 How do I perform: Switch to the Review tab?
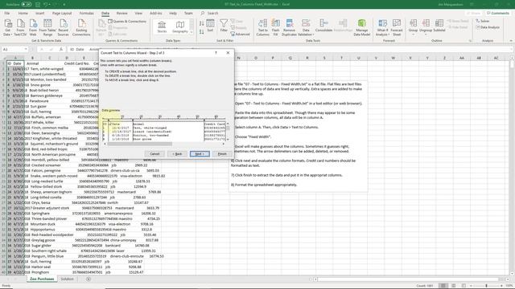coord(122,13)
